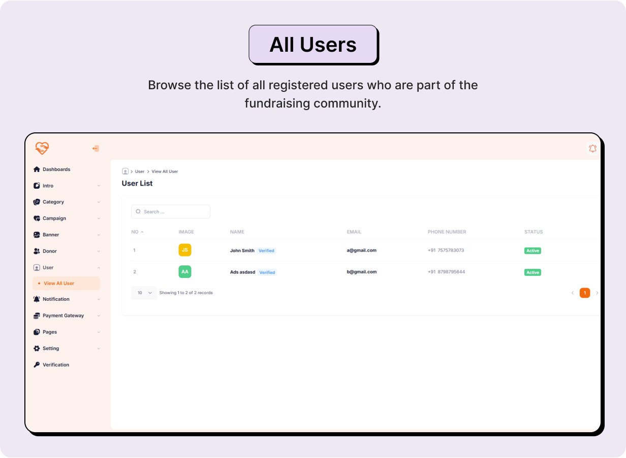Click the Setting gear icon in sidebar
This screenshot has height=458, width=626.
pos(37,348)
